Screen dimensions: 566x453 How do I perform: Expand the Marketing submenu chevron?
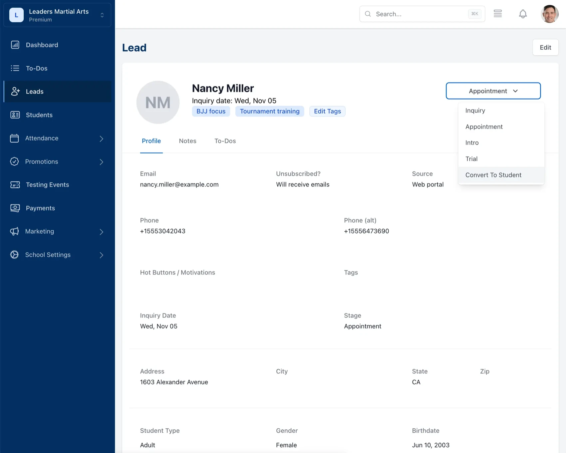[x=102, y=232]
